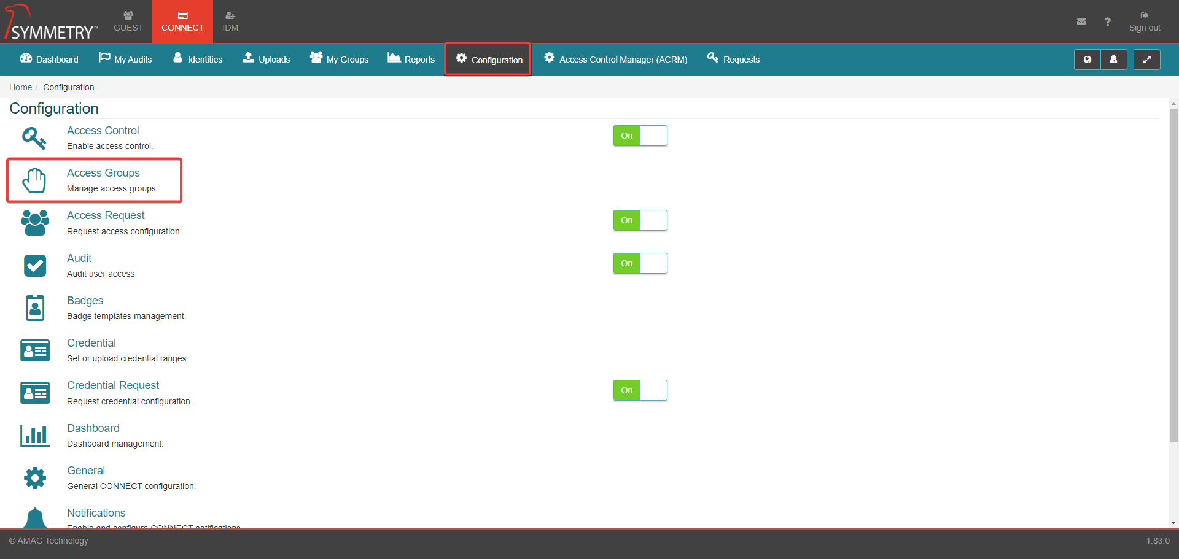Viewport: 1179px width, 559px height.
Task: Click 'Set or upload credential ranges.' text
Action: point(128,358)
